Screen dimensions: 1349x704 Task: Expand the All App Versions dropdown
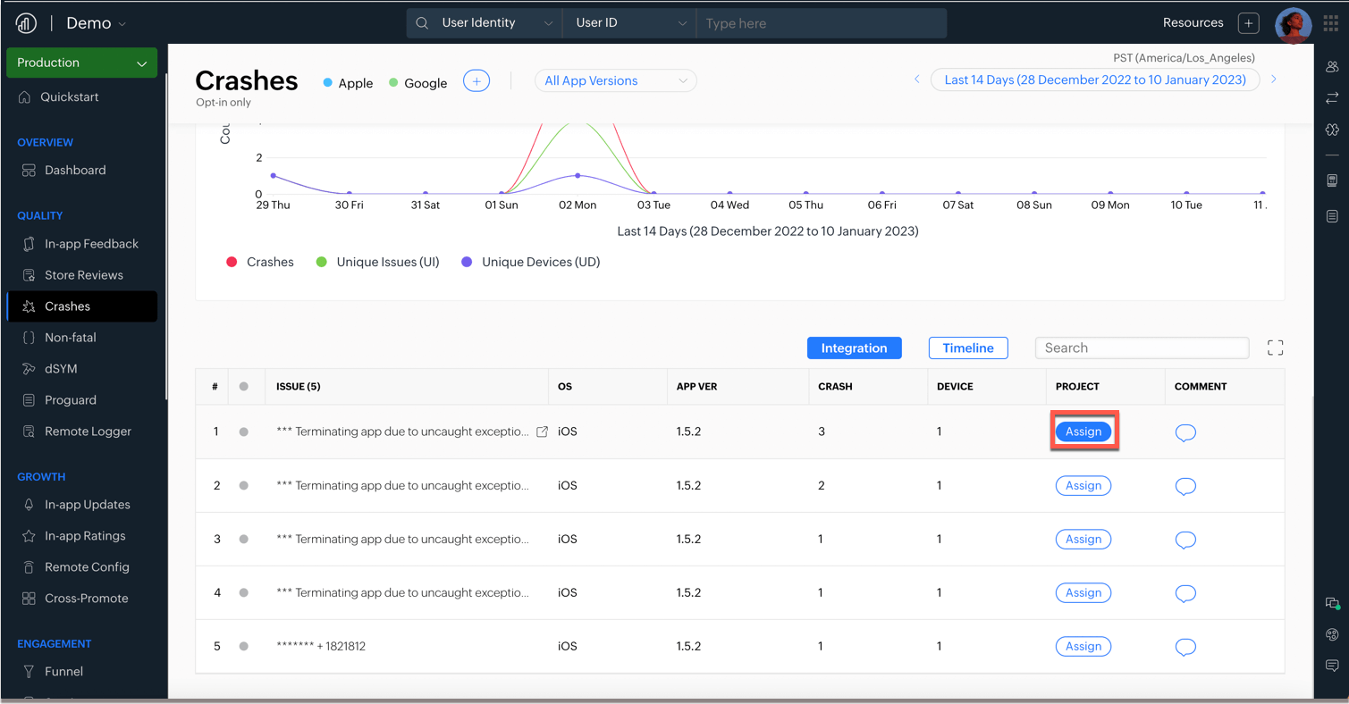(x=615, y=80)
